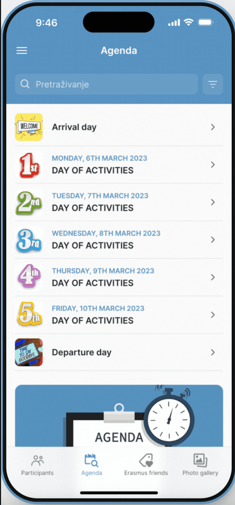The width and height of the screenshot is (235, 505).
Task: Expand the Monday 6th March chevron
Action: coord(213,165)
